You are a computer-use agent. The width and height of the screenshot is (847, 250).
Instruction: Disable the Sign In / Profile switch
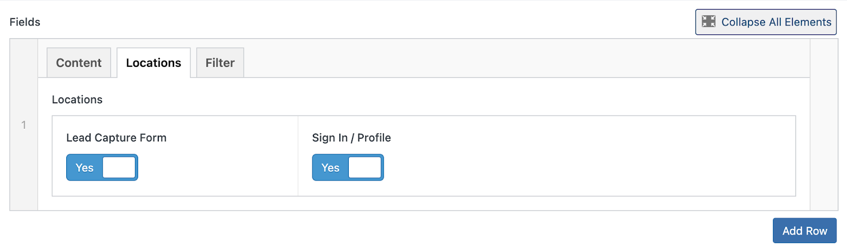348,167
